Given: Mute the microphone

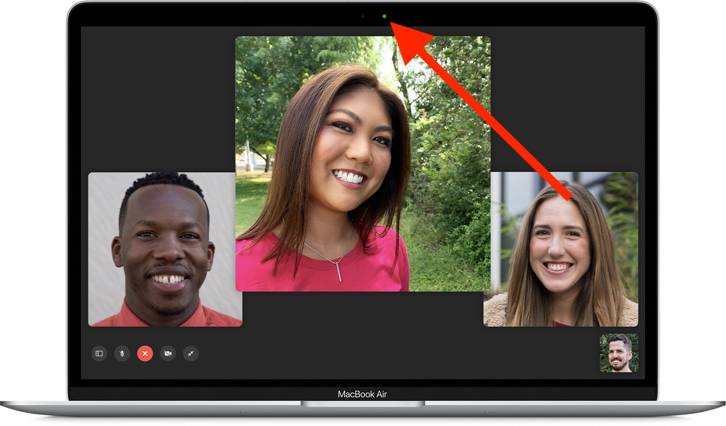Looking at the screenshot, I should tap(122, 353).
